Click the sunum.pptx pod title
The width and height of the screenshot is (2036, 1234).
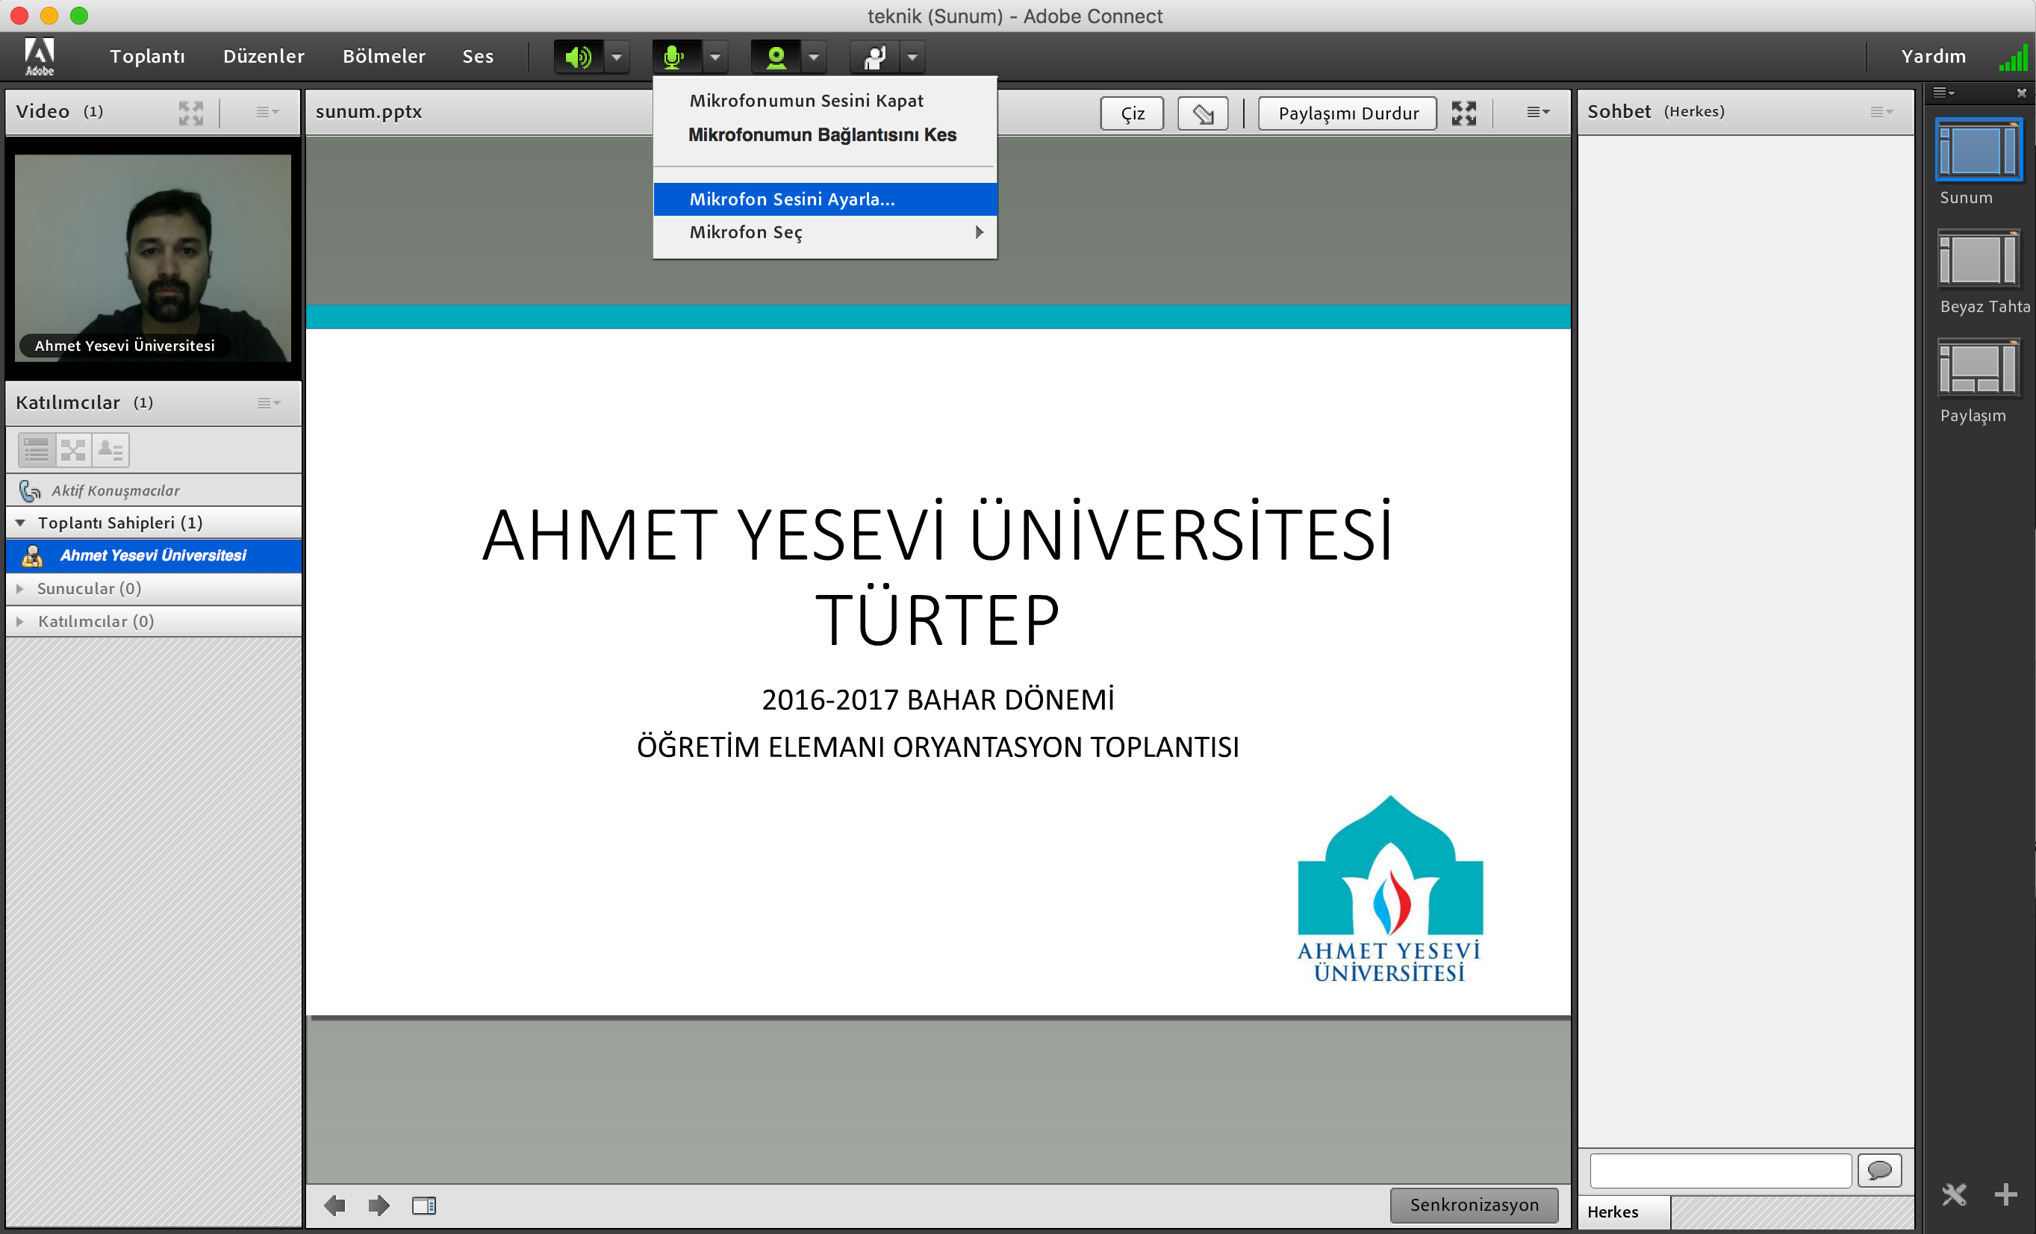pyautogui.click(x=369, y=111)
